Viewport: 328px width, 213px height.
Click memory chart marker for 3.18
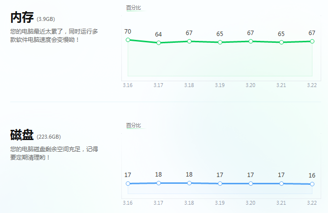coord(189,41)
